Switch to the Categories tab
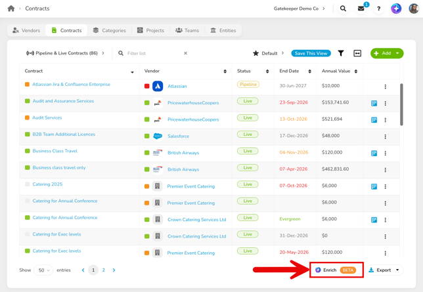Image resolution: width=423 pixels, height=292 pixels. point(109,30)
